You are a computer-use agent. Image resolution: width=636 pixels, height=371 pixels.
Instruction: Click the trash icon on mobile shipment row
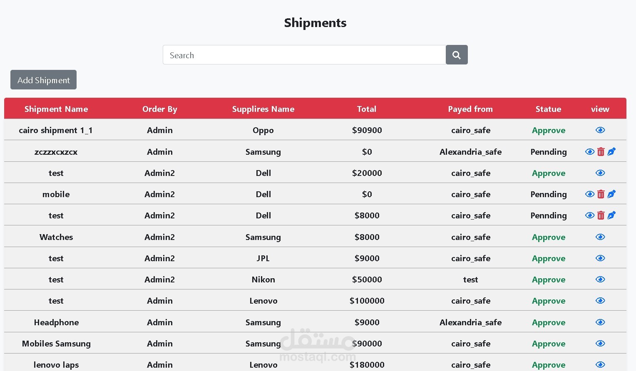click(x=601, y=194)
